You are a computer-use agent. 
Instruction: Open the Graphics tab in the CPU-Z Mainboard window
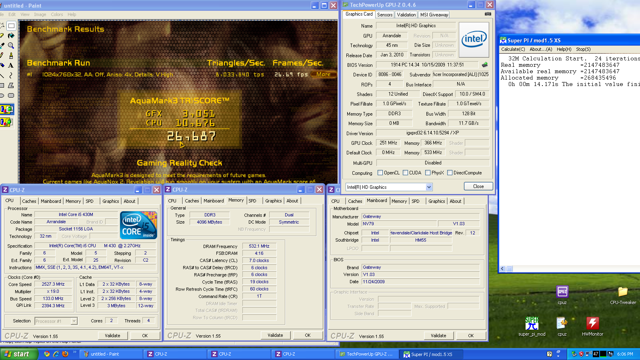coord(437,201)
